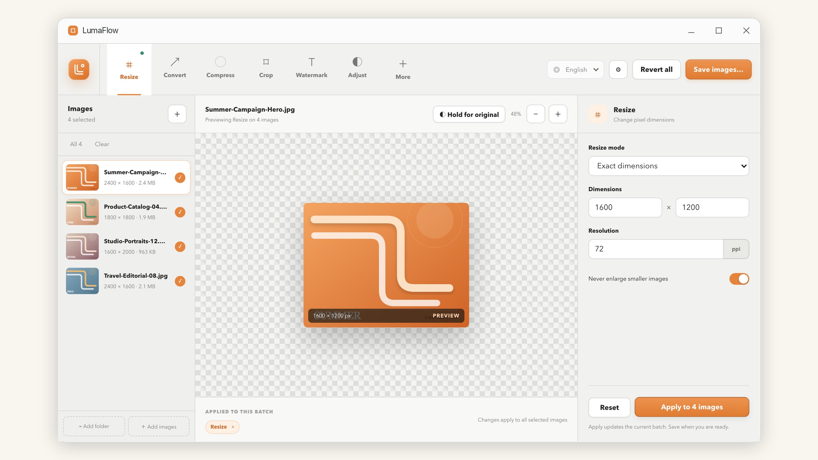Click '1800 × 1800 · 1.9 MB' text

129,217
